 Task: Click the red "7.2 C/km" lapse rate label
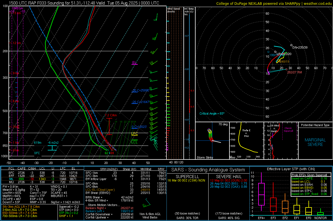coord(111,115)
